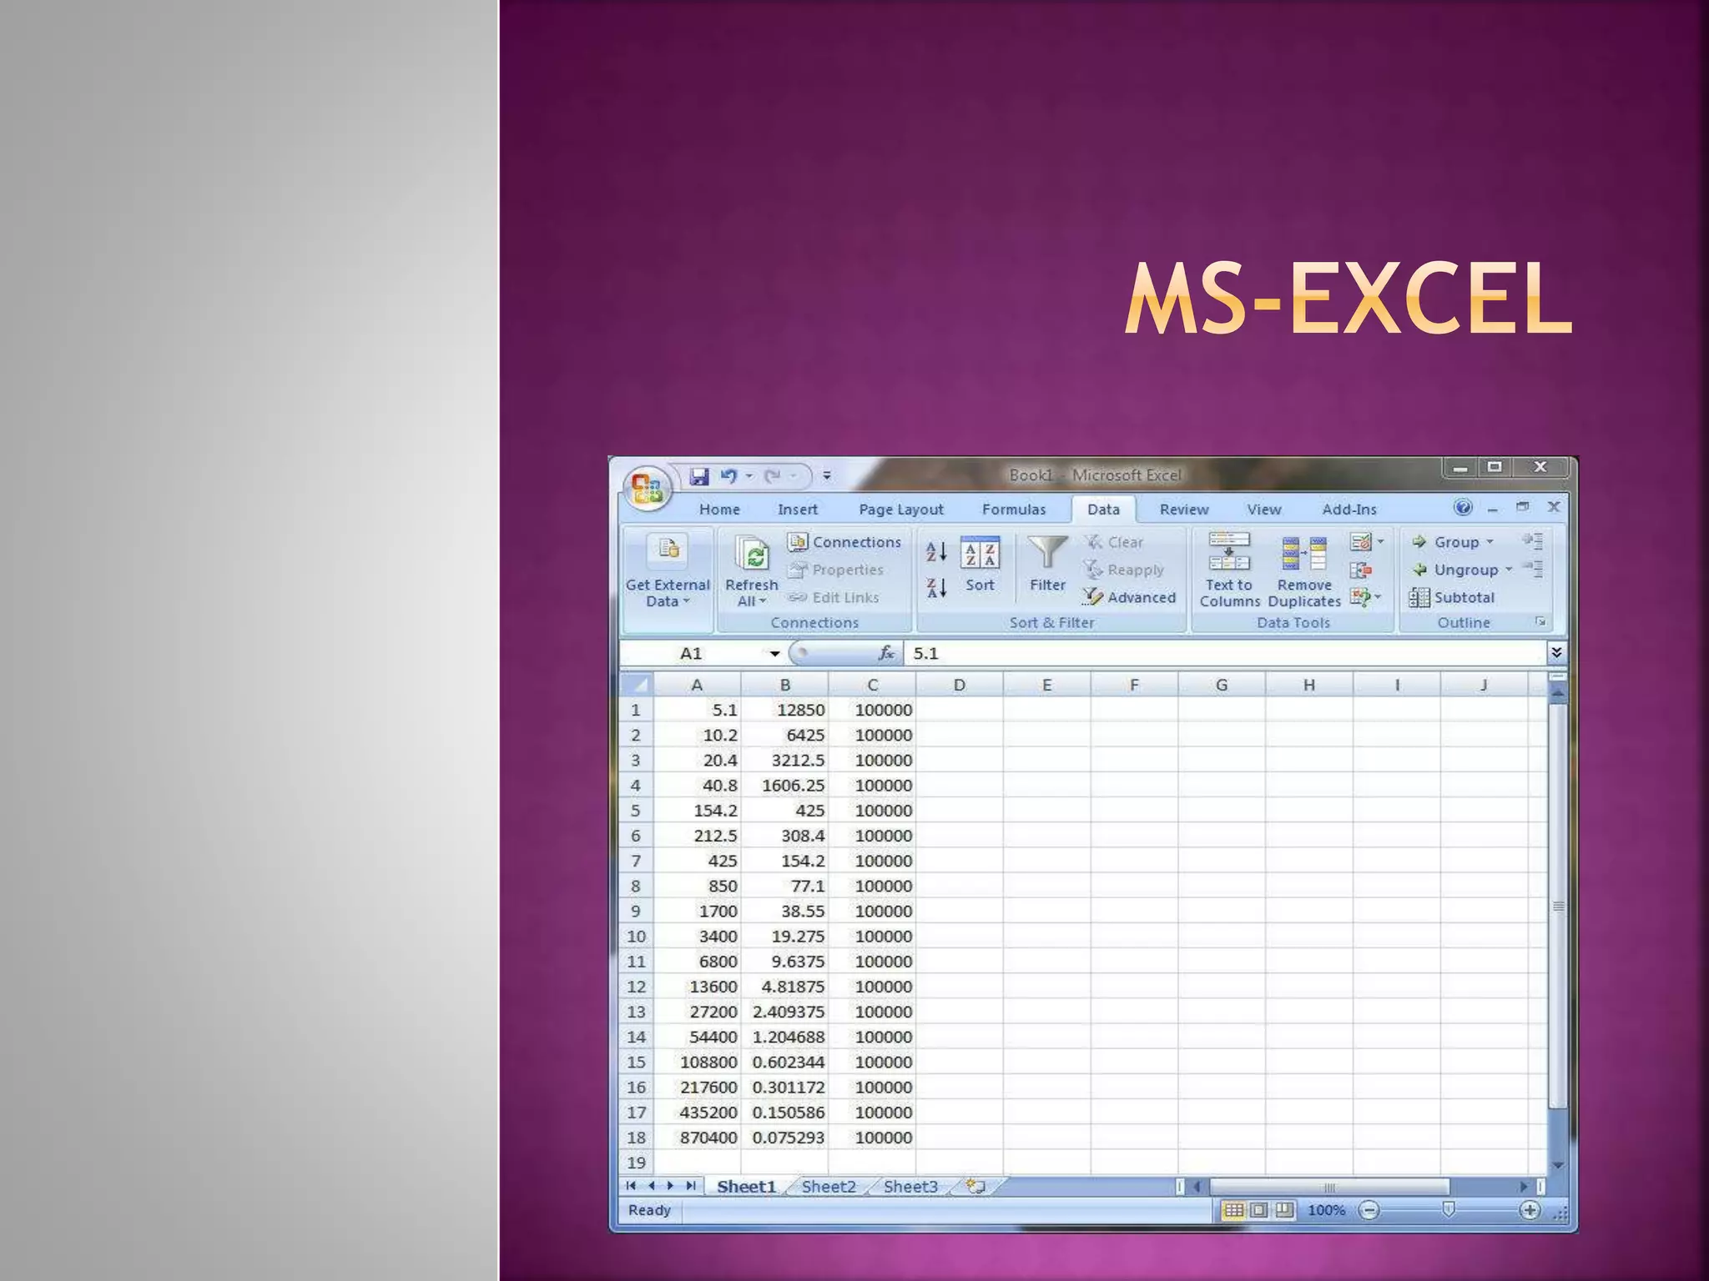
Task: Click the Select All corner button
Action: (637, 685)
